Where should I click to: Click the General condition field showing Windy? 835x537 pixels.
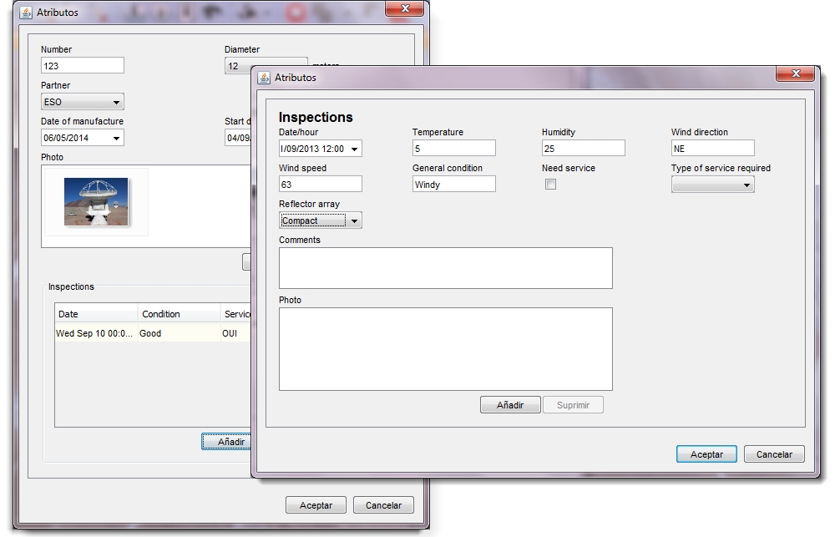click(x=453, y=185)
